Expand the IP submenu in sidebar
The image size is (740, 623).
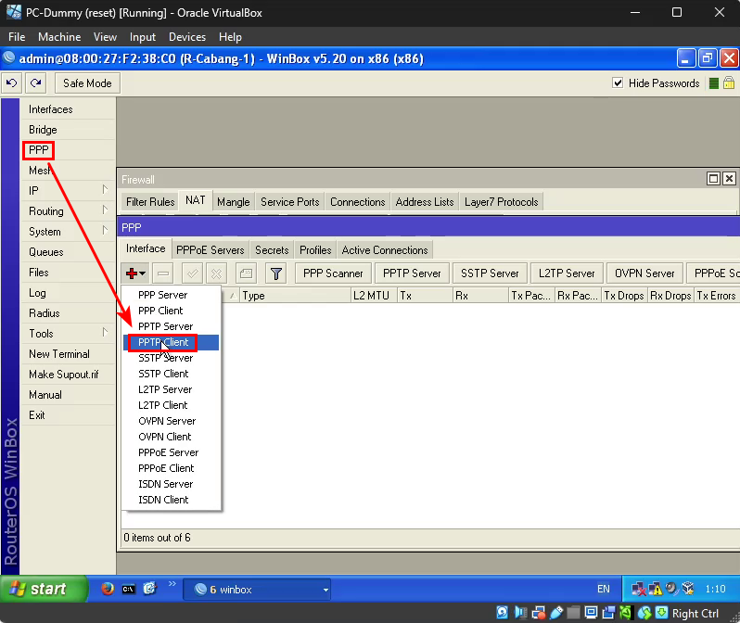coord(105,189)
